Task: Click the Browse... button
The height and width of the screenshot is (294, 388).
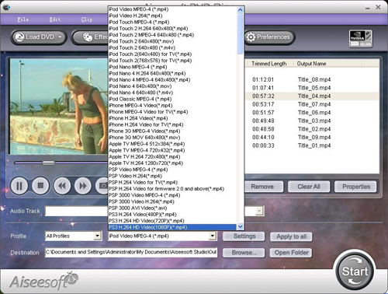Action: 244,253
